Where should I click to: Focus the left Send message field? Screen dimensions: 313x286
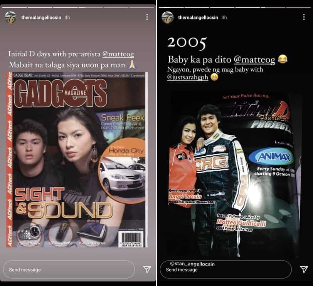pyautogui.click(x=69, y=269)
